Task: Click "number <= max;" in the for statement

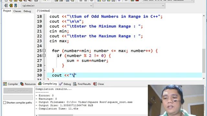Action: (x=111, y=51)
